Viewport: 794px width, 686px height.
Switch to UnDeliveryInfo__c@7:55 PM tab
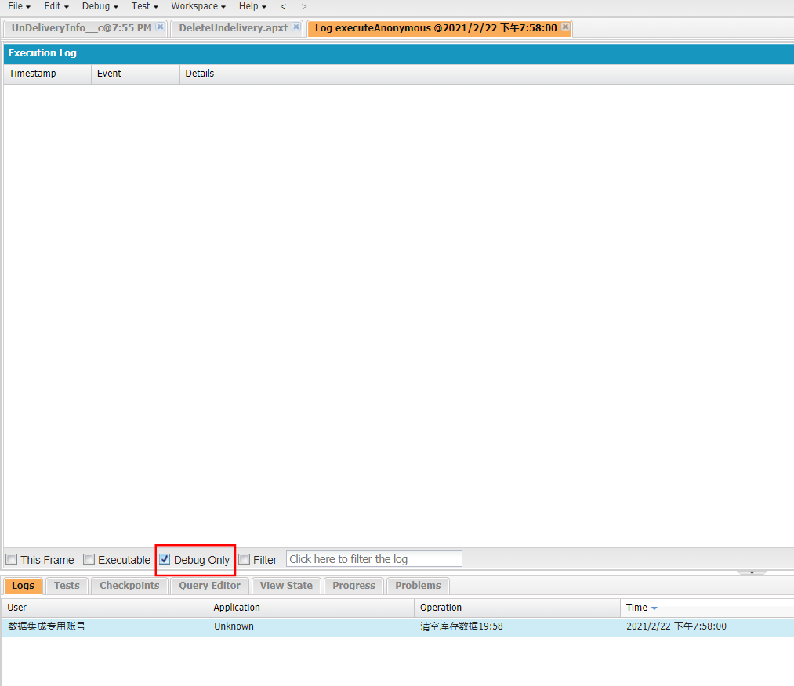[x=81, y=28]
